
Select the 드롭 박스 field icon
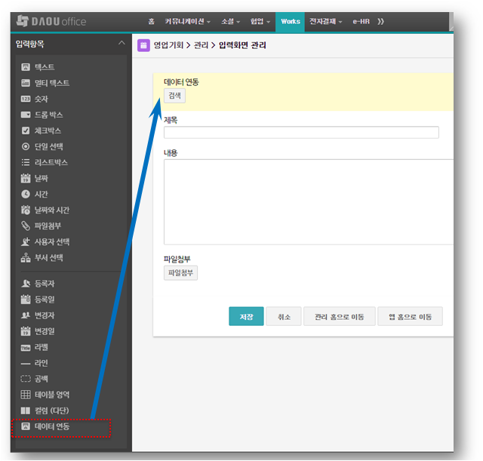point(26,115)
